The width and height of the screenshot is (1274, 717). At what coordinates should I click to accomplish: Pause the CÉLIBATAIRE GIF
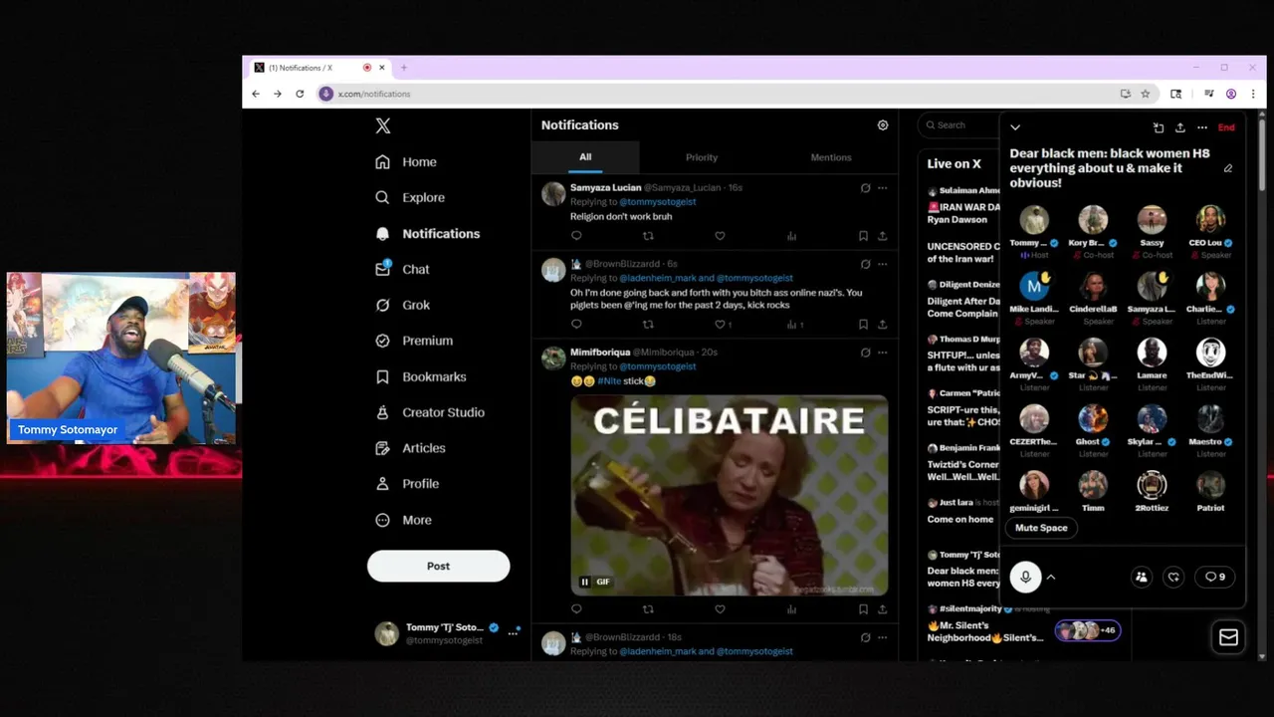pos(585,583)
